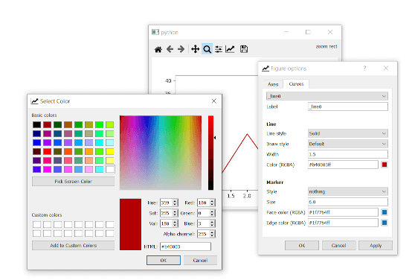Click Cancel in Select Color dialog
Viewport: 415px width, 280px height.
pyautogui.click(x=200, y=260)
